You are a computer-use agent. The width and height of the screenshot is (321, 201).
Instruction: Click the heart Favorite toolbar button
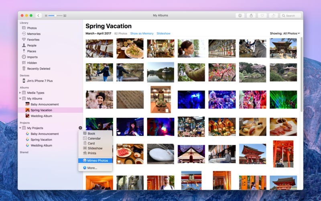point(262,16)
